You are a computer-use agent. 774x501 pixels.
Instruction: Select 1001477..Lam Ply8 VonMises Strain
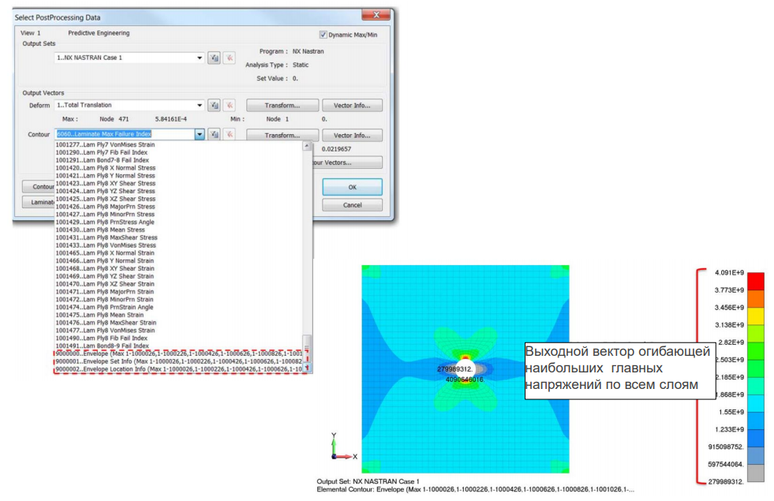[x=105, y=331]
